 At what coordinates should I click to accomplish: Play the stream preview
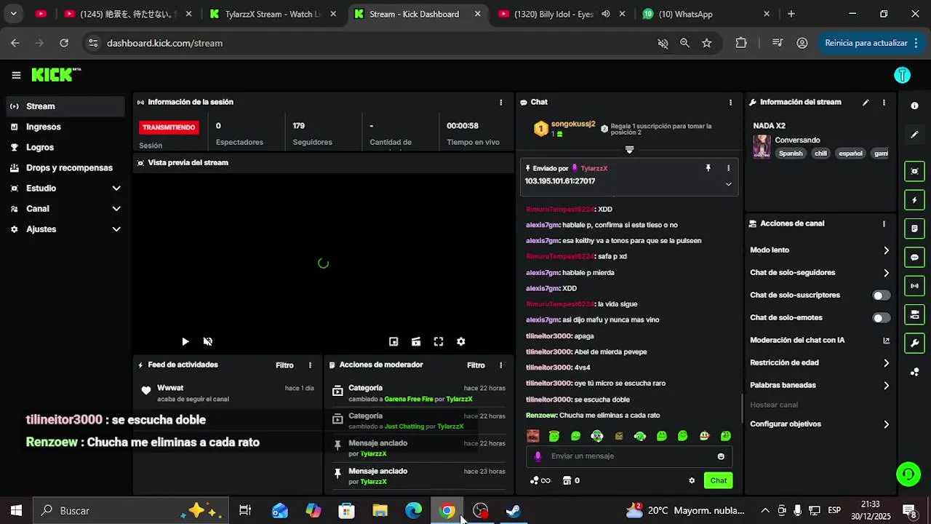(185, 341)
